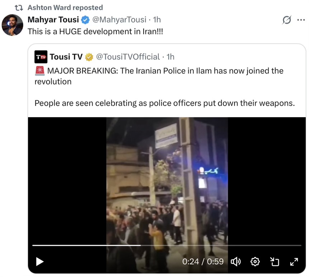
Task: Click the video frame thumbnail
Action: click(x=167, y=180)
